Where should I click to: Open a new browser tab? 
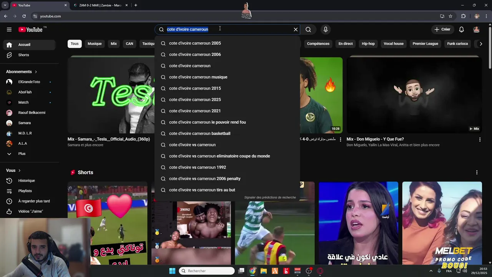coord(136,5)
